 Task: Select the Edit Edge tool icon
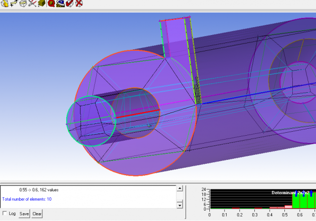[x=33, y=3]
